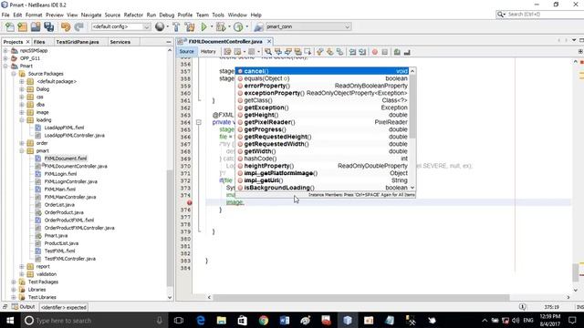Viewport: 584px width, 328px height.
Task: Expand the Libraries node
Action: [14, 290]
